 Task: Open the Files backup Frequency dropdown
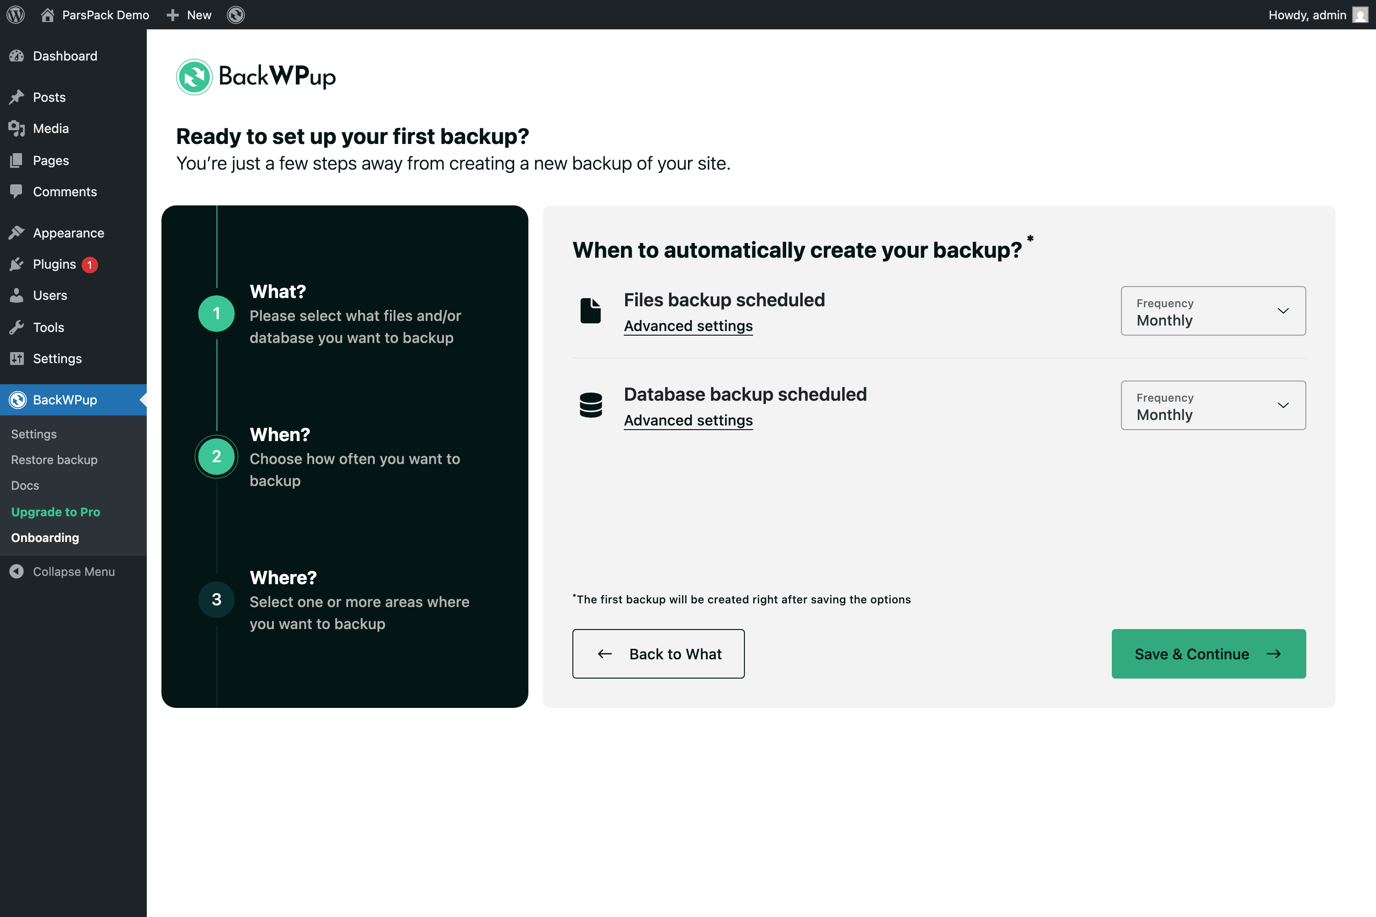point(1213,310)
